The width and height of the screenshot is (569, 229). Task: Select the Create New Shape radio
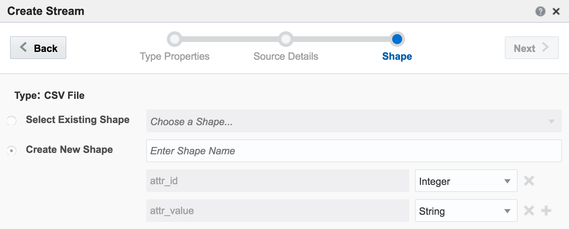pyautogui.click(x=12, y=151)
